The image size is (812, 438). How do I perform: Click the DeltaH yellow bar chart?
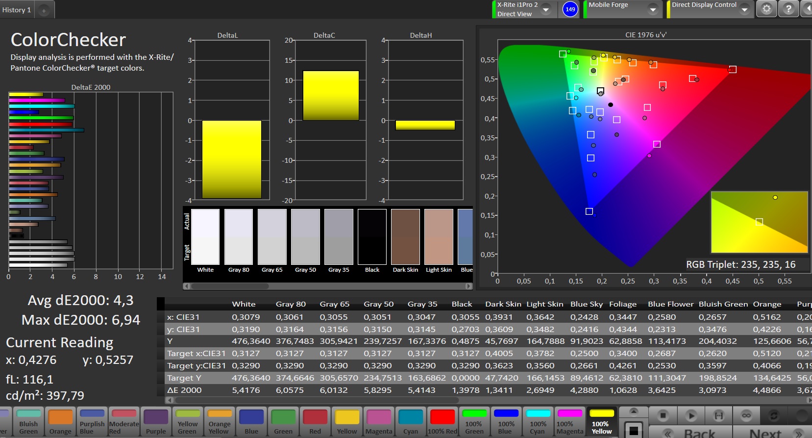(x=425, y=125)
